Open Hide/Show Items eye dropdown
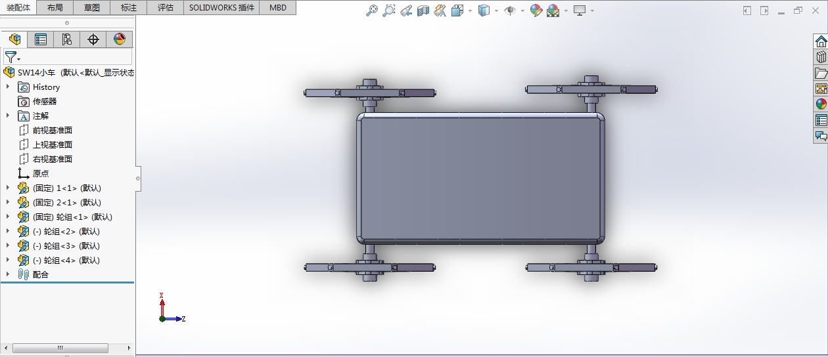This screenshot has height=357, width=828. 523,11
